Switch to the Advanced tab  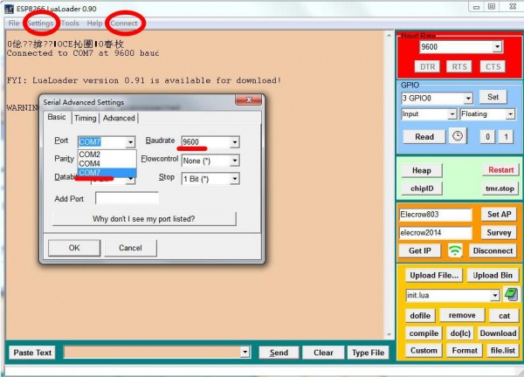tap(119, 118)
